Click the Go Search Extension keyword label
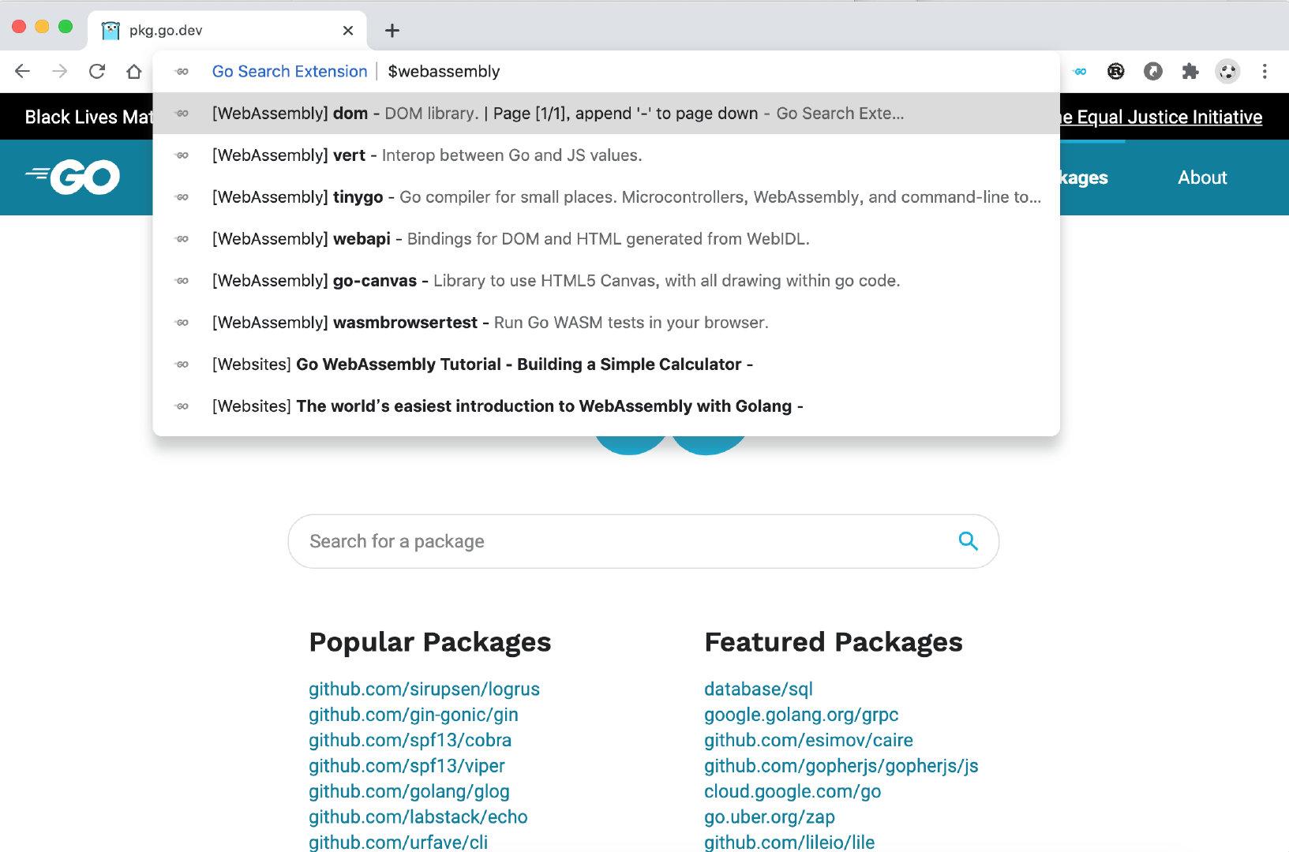 click(x=290, y=72)
